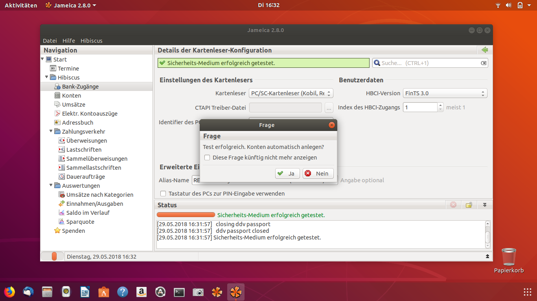Expand status bar with up double-arrow
The width and height of the screenshot is (537, 301).
(487, 256)
